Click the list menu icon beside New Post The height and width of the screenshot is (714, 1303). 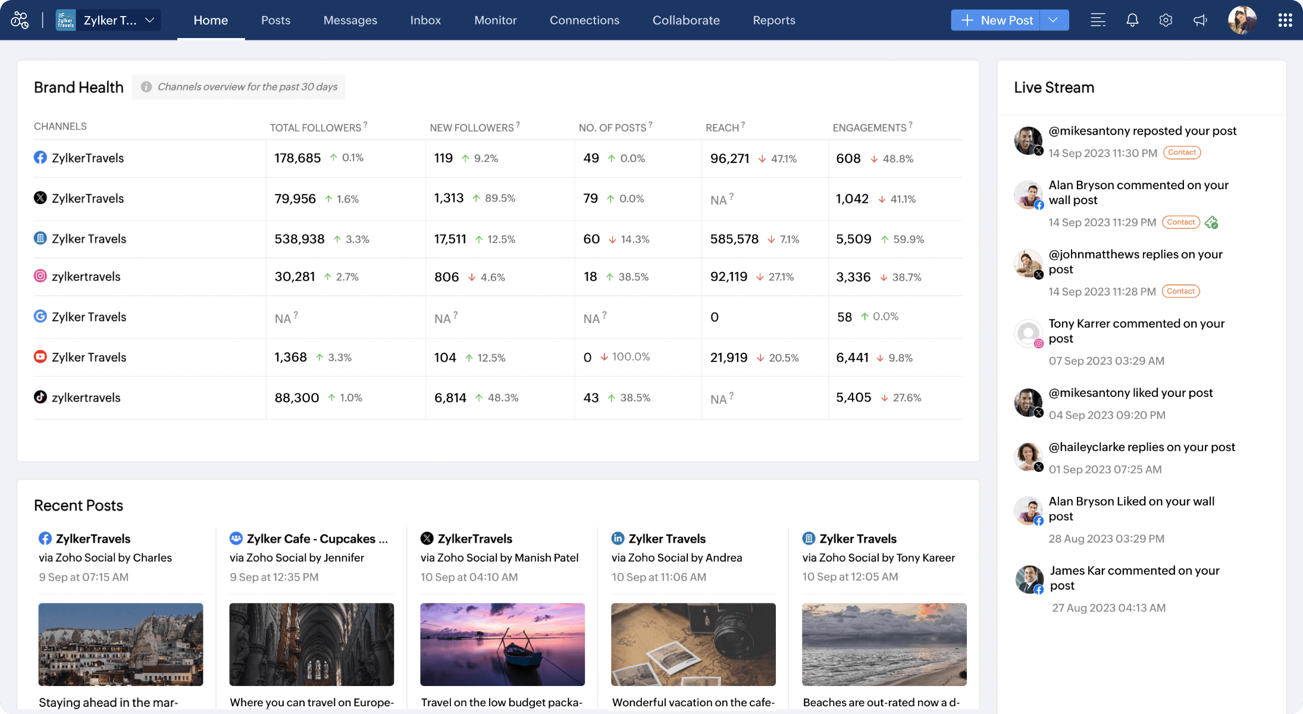(x=1098, y=20)
